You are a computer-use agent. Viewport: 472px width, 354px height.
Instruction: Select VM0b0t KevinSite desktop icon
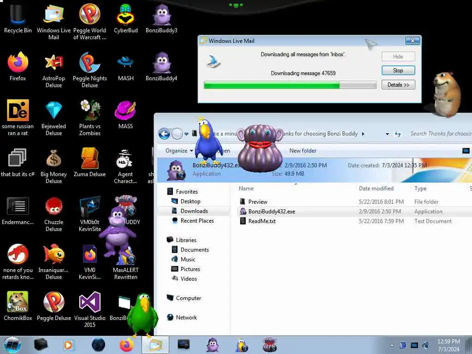tap(90, 213)
